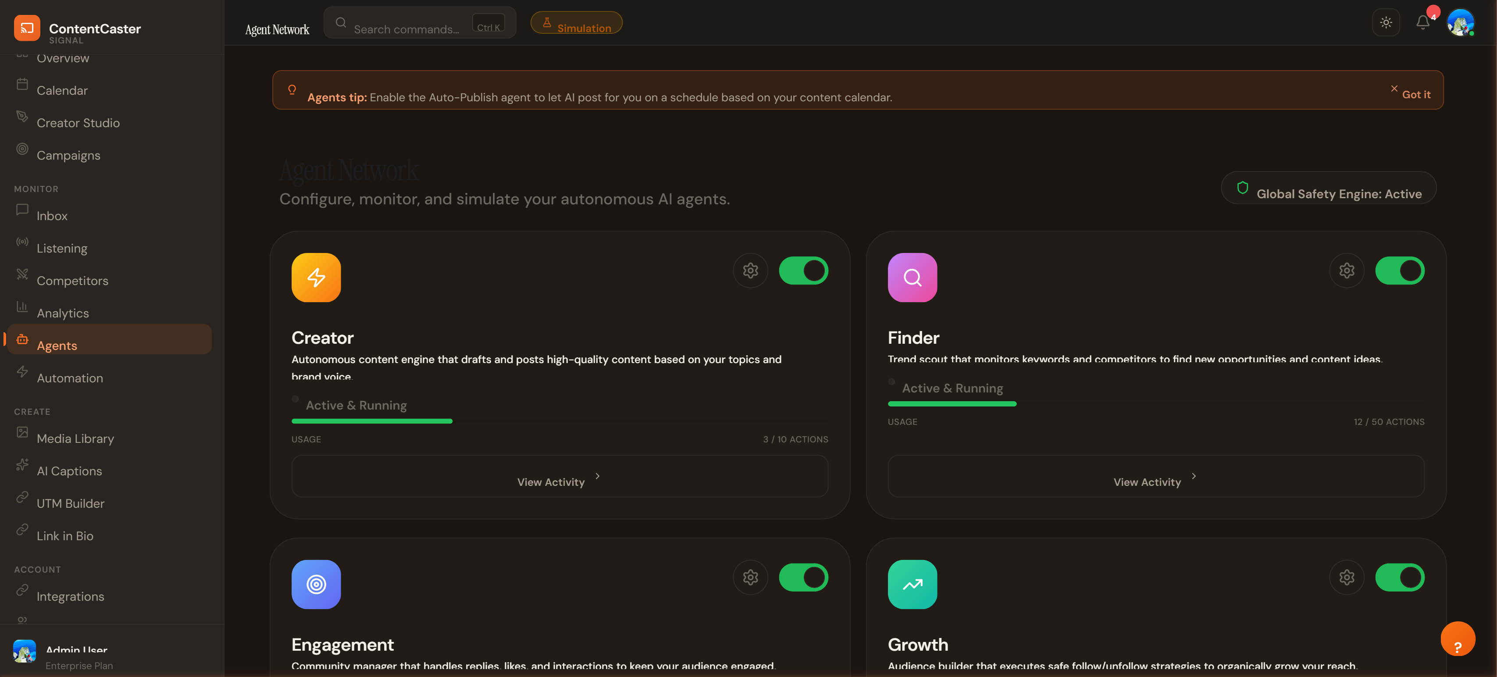1497x677 pixels.
Task: Expand Finder View Activity chevron
Action: point(1194,477)
